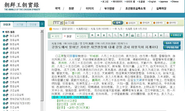Switch to the 연호별 tab
The width and height of the screenshot is (185, 111).
point(33,25)
